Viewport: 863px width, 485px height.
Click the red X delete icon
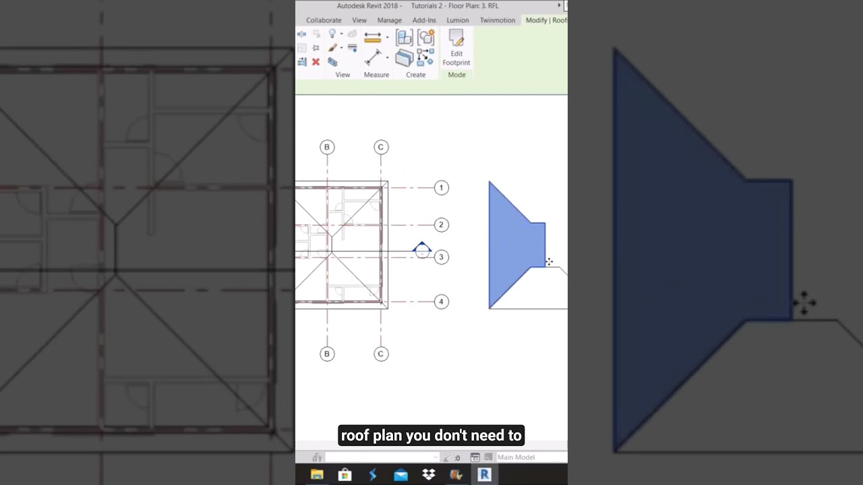[x=316, y=62]
